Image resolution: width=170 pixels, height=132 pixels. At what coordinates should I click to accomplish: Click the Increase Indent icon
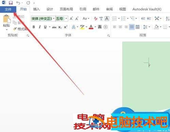point(149,18)
